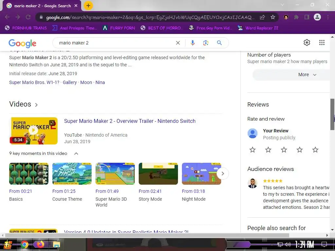
Task: Click the browser address bar URL
Action: coord(150,17)
